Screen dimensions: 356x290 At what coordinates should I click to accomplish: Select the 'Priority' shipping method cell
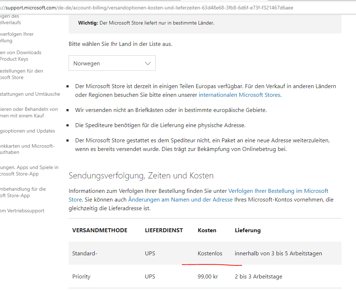(x=81, y=277)
